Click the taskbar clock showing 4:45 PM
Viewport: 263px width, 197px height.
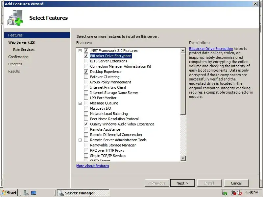[x=252, y=193]
